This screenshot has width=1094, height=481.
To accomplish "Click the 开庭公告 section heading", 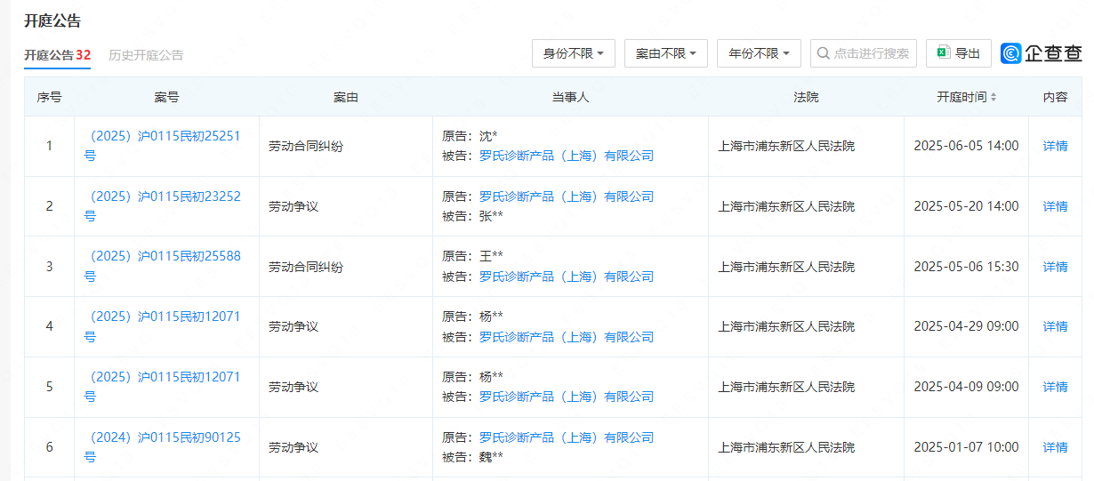I will pos(52,21).
